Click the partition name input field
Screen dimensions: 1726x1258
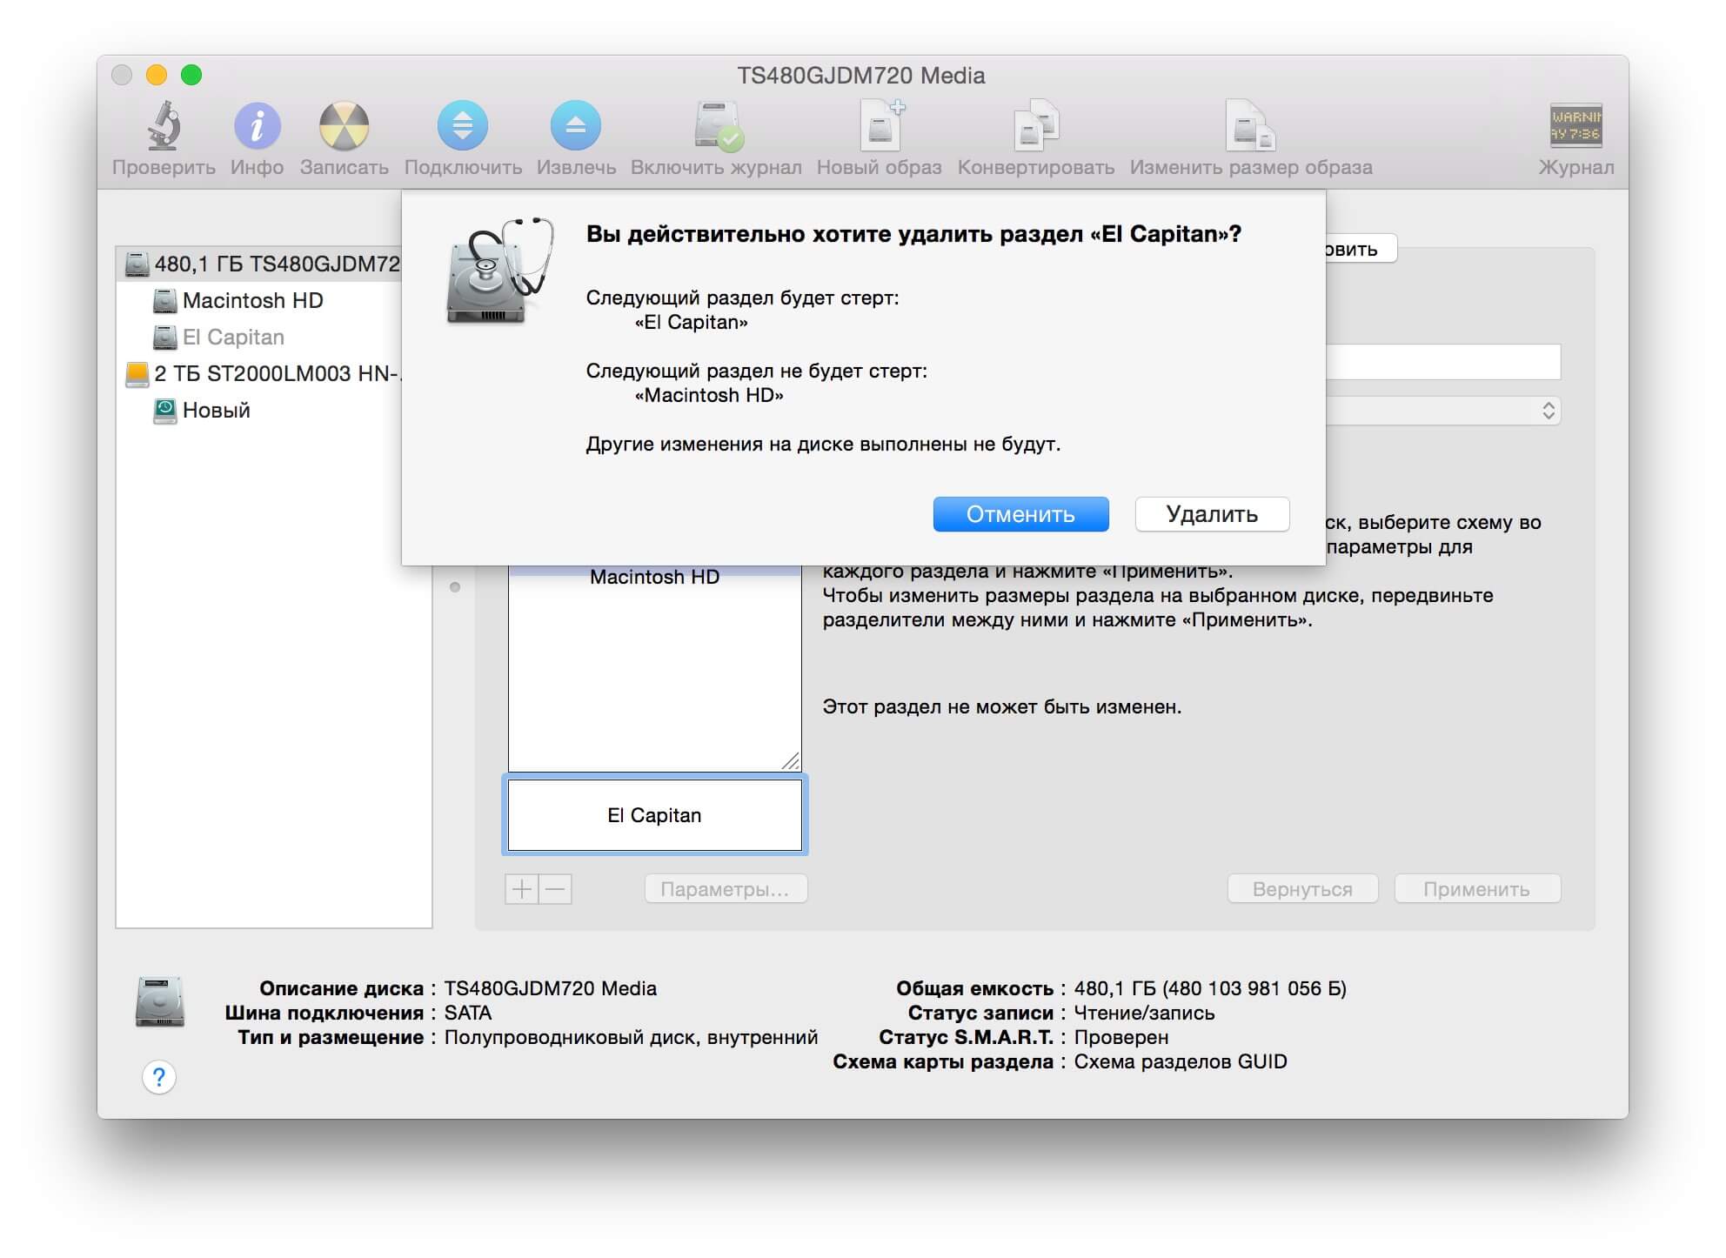1443,361
